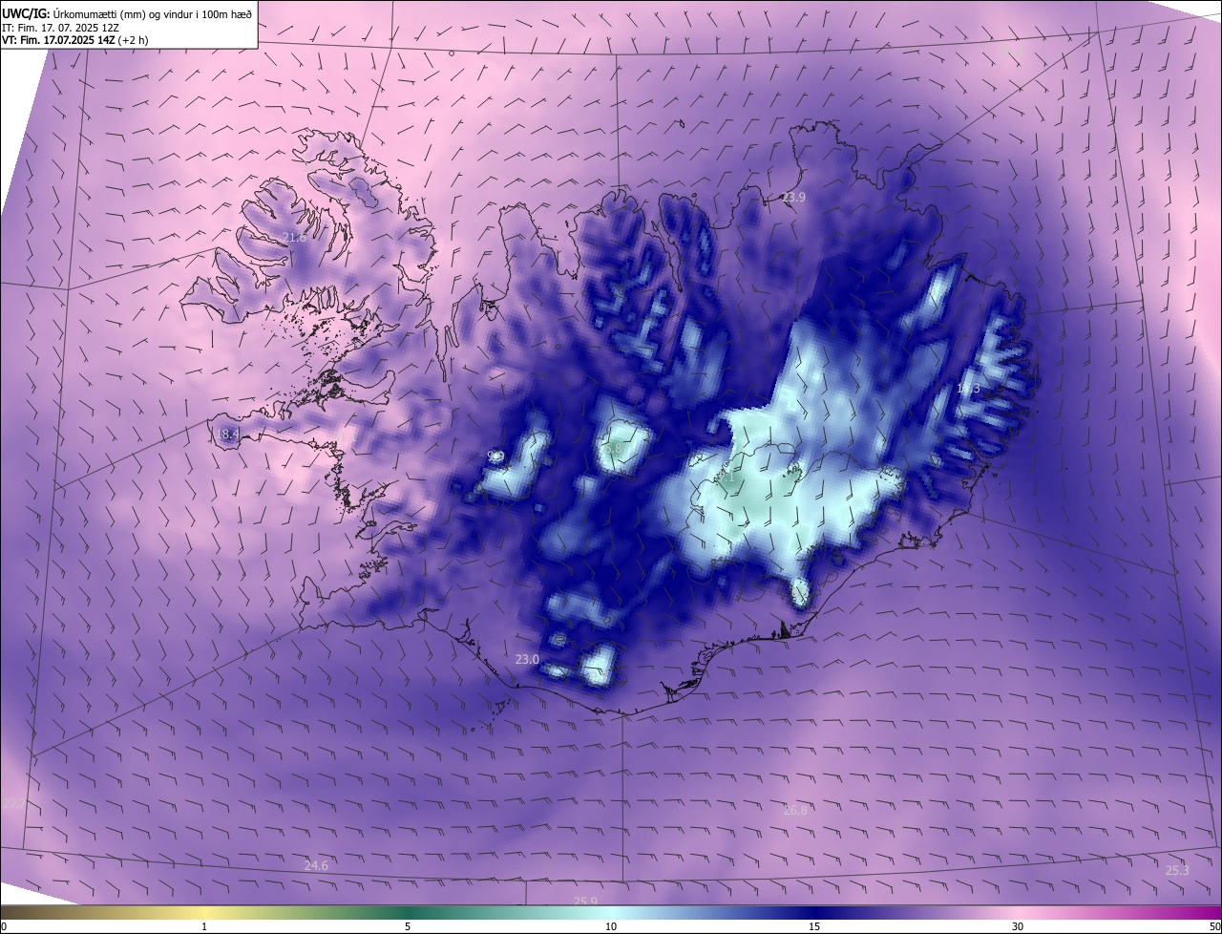Click the "1" tick label on the color scale

pyautogui.click(x=204, y=926)
